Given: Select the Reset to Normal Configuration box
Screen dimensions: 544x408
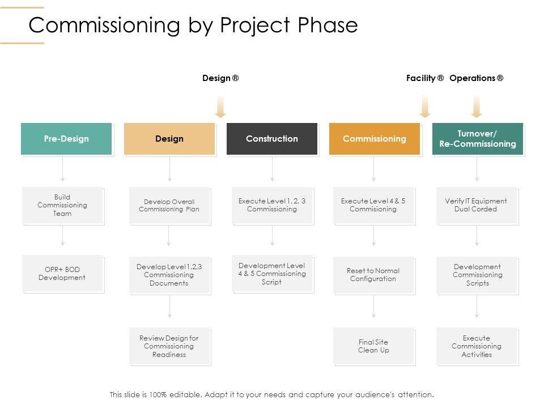Looking at the screenshot, I should point(373,275).
